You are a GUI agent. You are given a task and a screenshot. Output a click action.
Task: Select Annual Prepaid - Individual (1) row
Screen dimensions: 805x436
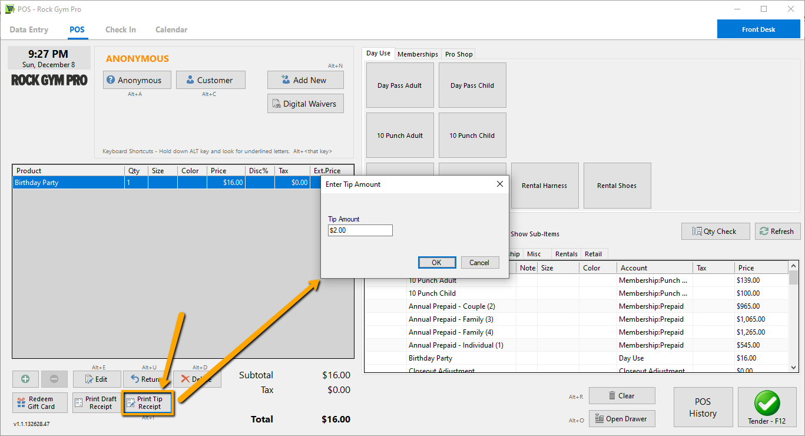click(x=577, y=345)
